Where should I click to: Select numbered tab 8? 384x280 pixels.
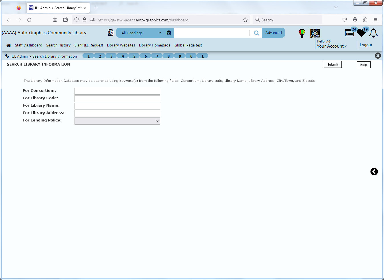coord(168,56)
